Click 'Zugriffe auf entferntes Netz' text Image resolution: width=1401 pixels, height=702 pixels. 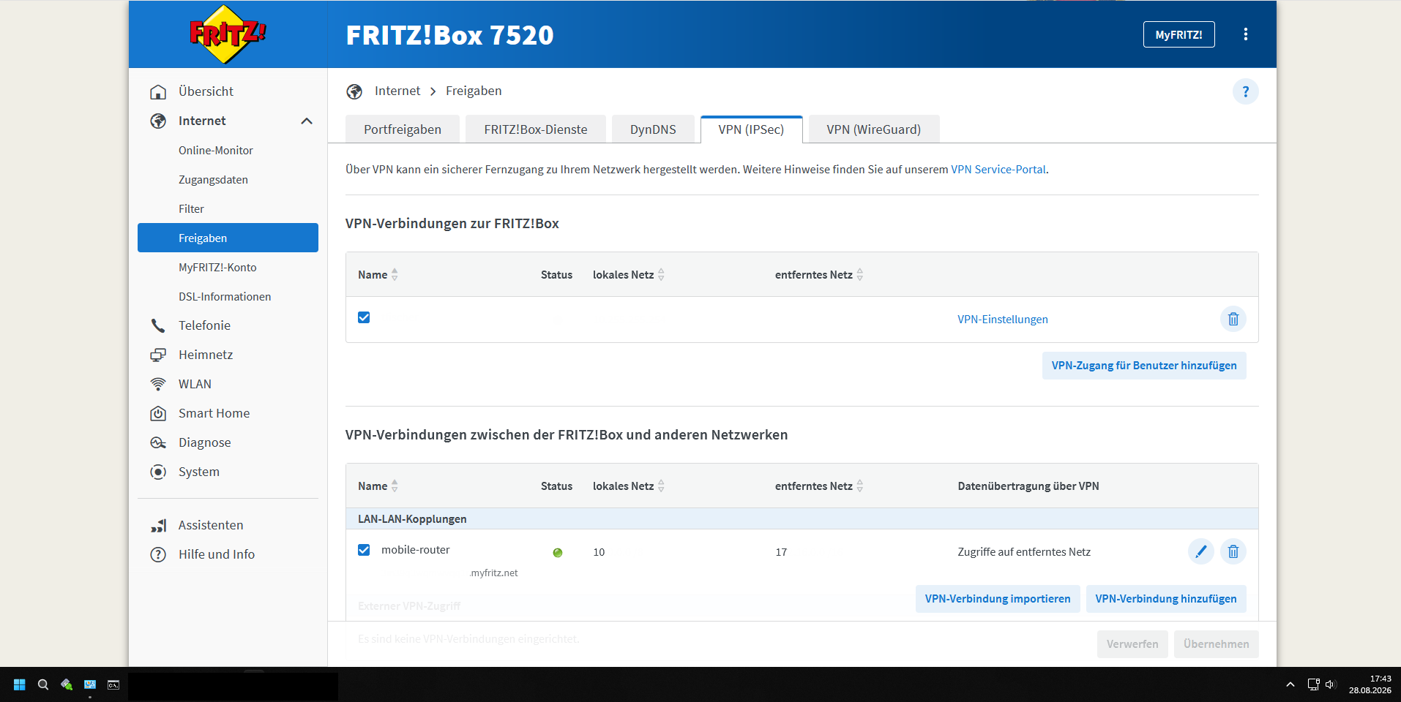click(x=1024, y=552)
